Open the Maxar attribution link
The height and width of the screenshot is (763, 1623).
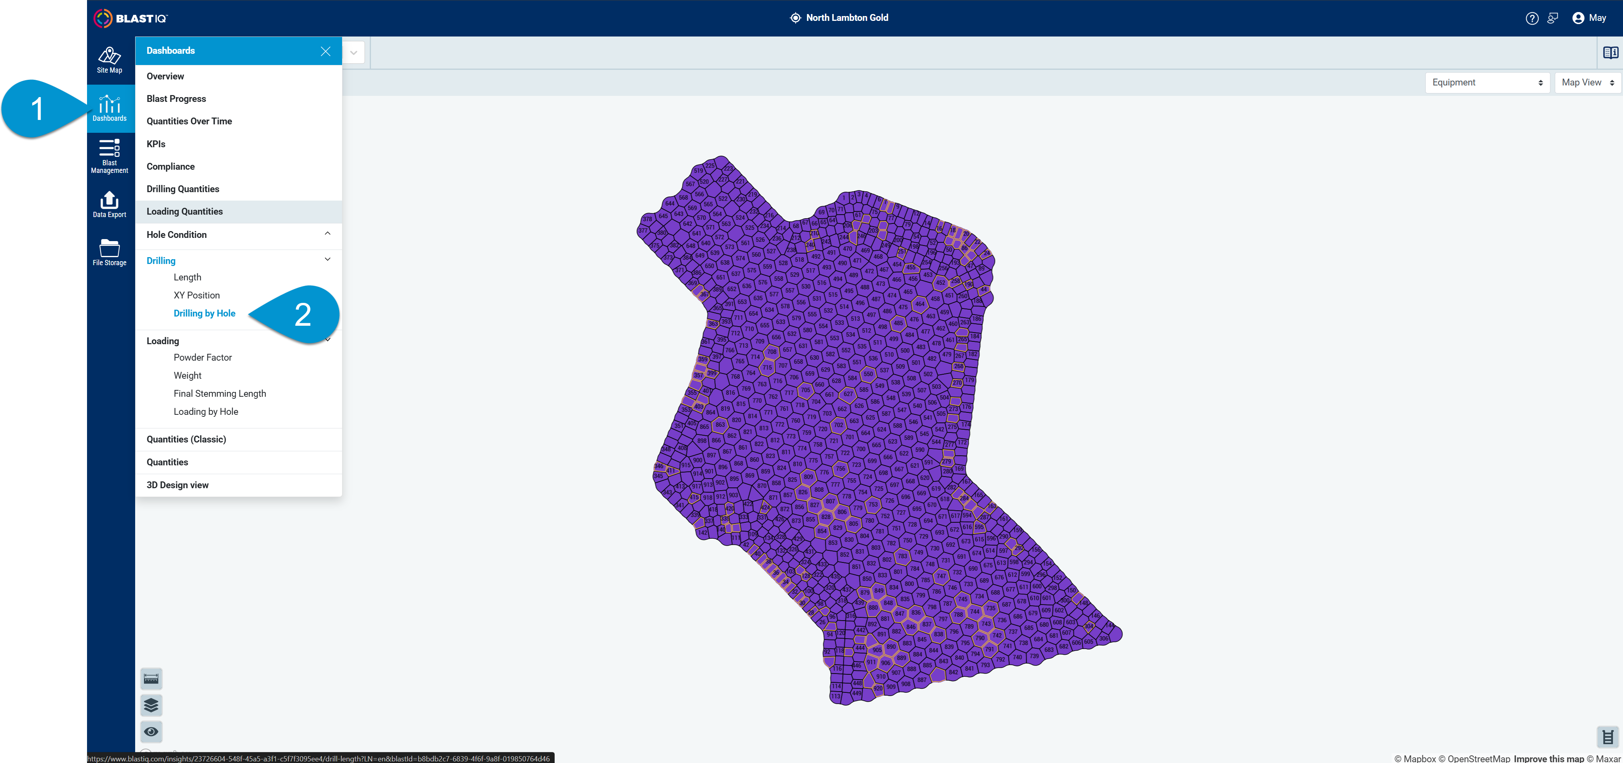(1603, 759)
